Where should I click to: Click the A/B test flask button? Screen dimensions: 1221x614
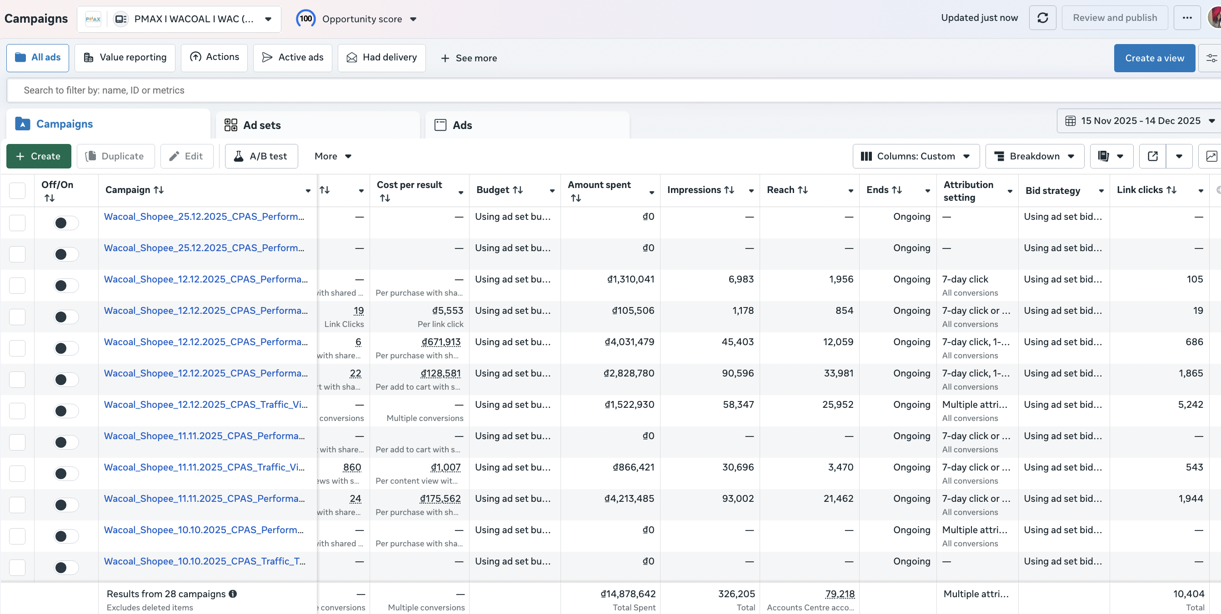261,156
